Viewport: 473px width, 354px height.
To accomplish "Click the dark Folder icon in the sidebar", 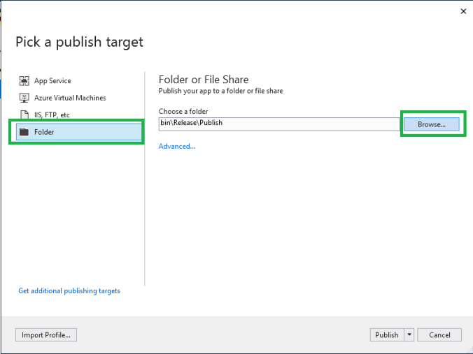I will (24, 132).
